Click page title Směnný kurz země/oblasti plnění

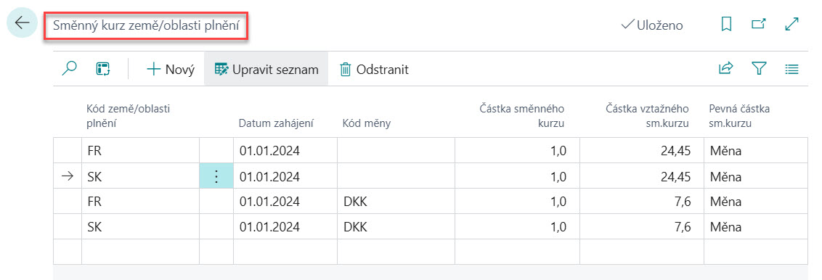click(146, 26)
